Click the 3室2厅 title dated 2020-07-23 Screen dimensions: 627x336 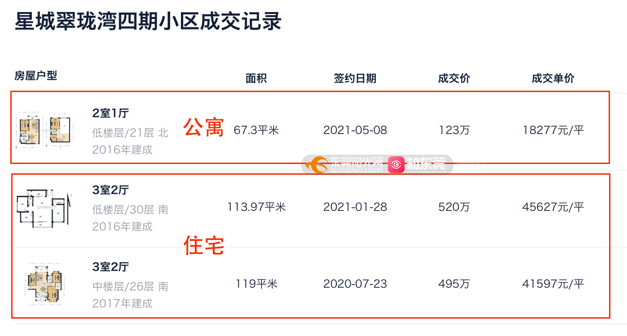[x=110, y=267]
